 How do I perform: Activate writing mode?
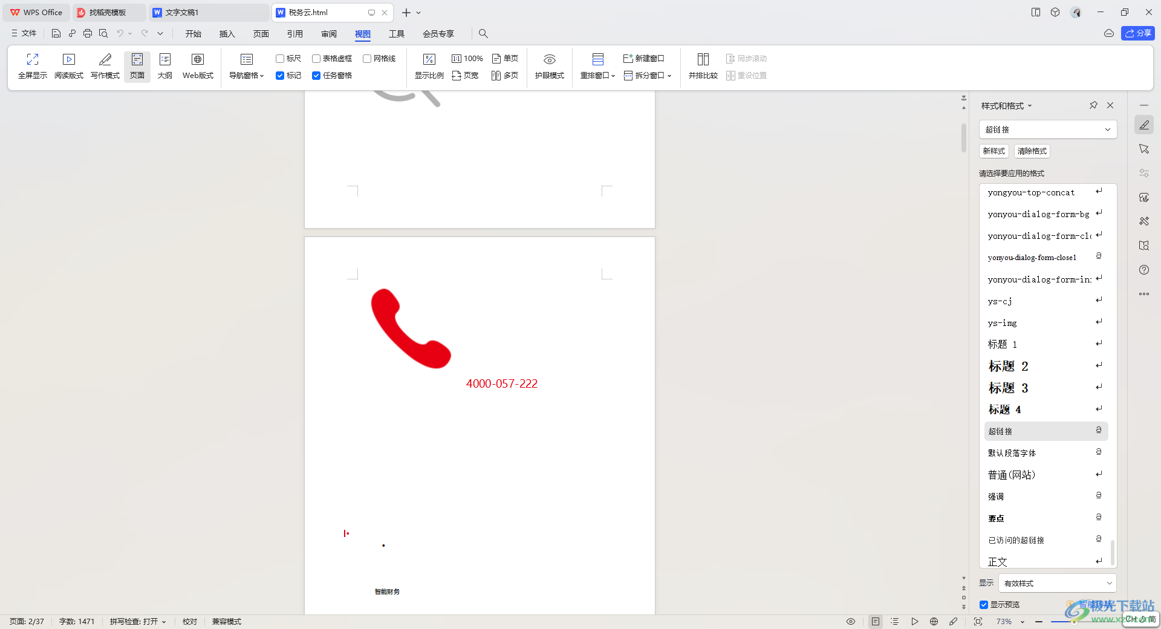click(x=105, y=67)
